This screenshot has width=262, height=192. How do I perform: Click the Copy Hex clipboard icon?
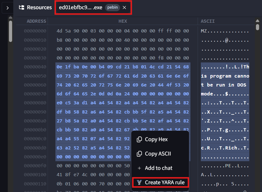(139, 139)
